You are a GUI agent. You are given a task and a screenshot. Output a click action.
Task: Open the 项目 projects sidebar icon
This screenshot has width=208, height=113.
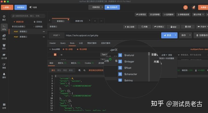point(4,37)
